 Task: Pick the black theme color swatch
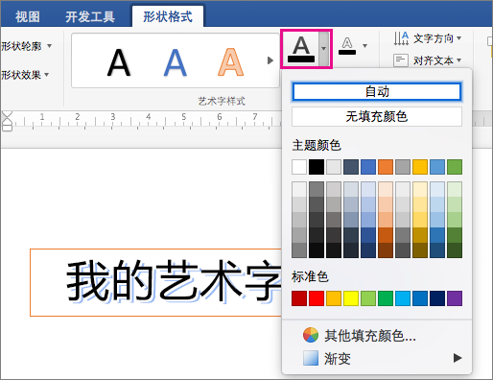click(x=317, y=167)
